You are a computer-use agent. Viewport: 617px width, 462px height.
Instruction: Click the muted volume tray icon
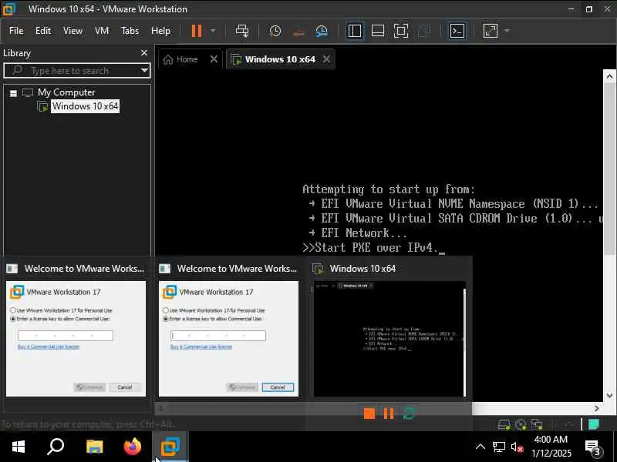coord(517,447)
